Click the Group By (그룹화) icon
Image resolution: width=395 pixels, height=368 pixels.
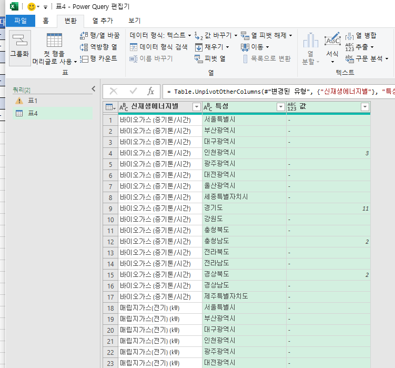[20, 40]
